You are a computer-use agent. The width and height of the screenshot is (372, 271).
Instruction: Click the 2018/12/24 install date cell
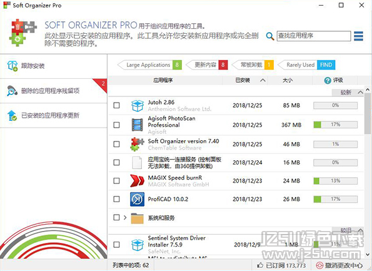pos(247,163)
